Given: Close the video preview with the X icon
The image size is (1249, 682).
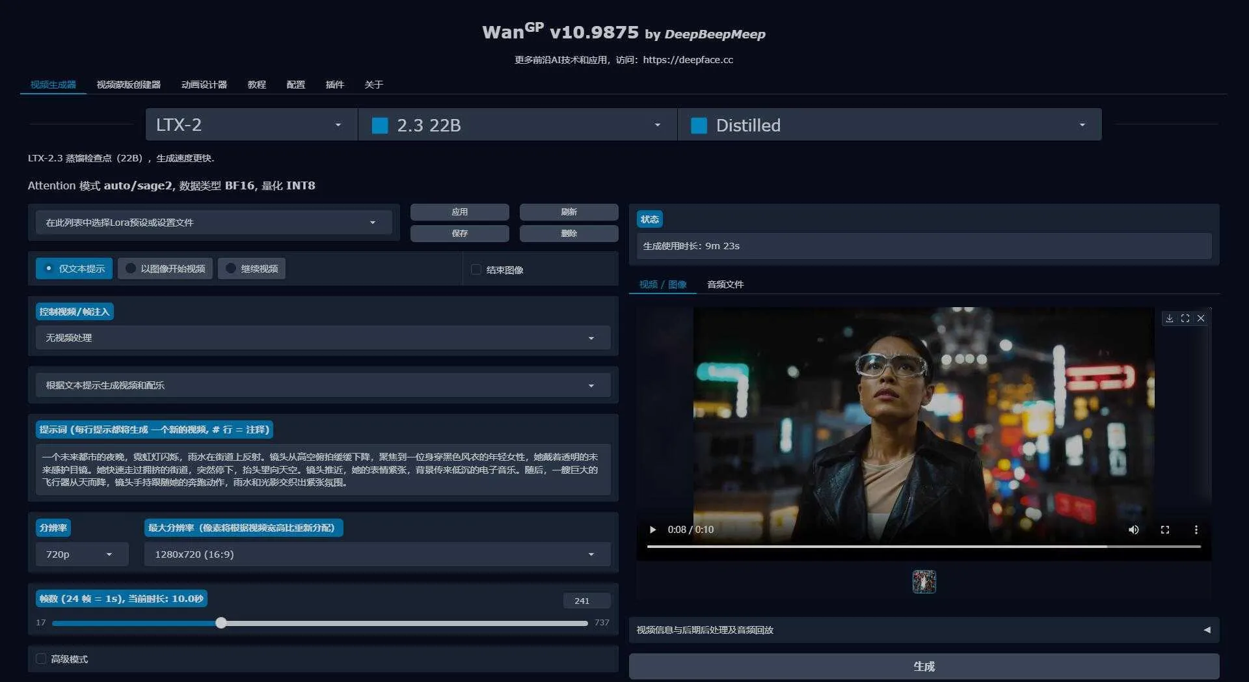Looking at the screenshot, I should (x=1201, y=318).
